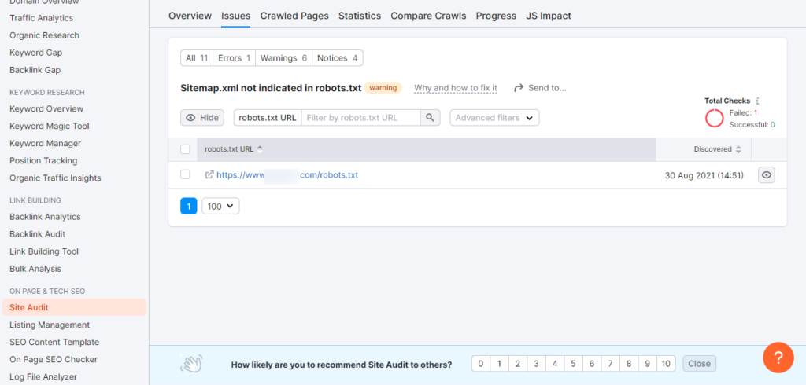This screenshot has height=385, width=806.
Task: Click the 30 Aug 2021 (14:51) discovered date
Action: tap(704, 175)
